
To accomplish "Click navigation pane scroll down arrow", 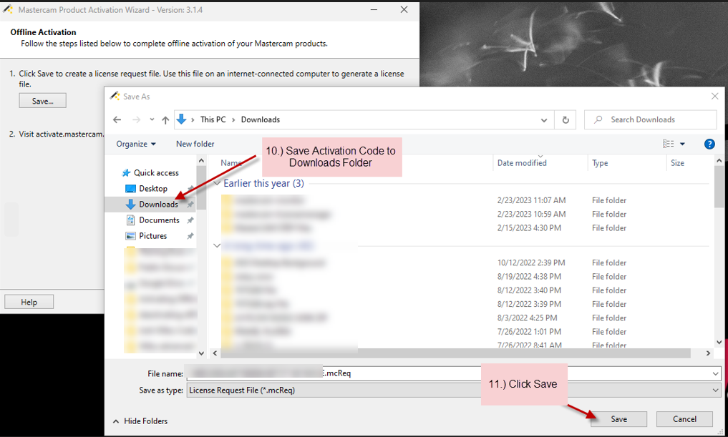I will [x=201, y=353].
